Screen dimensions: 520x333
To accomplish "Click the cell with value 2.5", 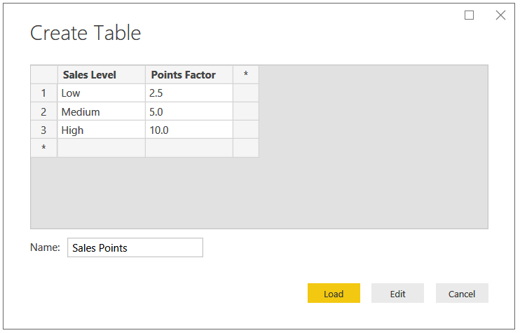I will click(x=189, y=93).
